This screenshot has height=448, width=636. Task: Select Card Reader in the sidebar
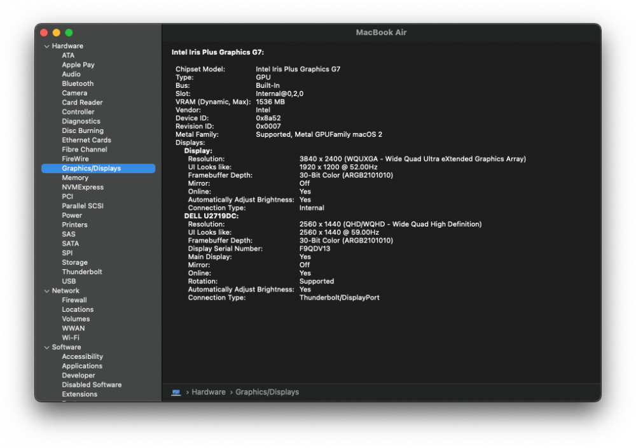(82, 102)
